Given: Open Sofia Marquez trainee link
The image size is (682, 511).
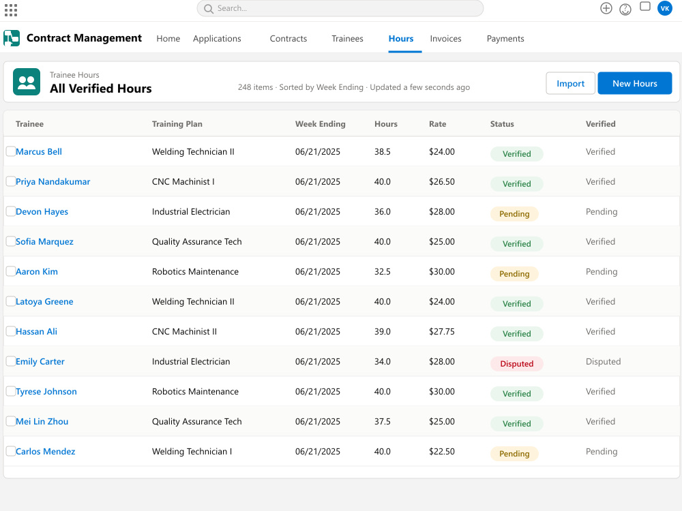Looking at the screenshot, I should (44, 242).
